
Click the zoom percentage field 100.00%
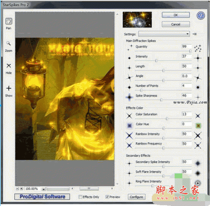click(33, 189)
